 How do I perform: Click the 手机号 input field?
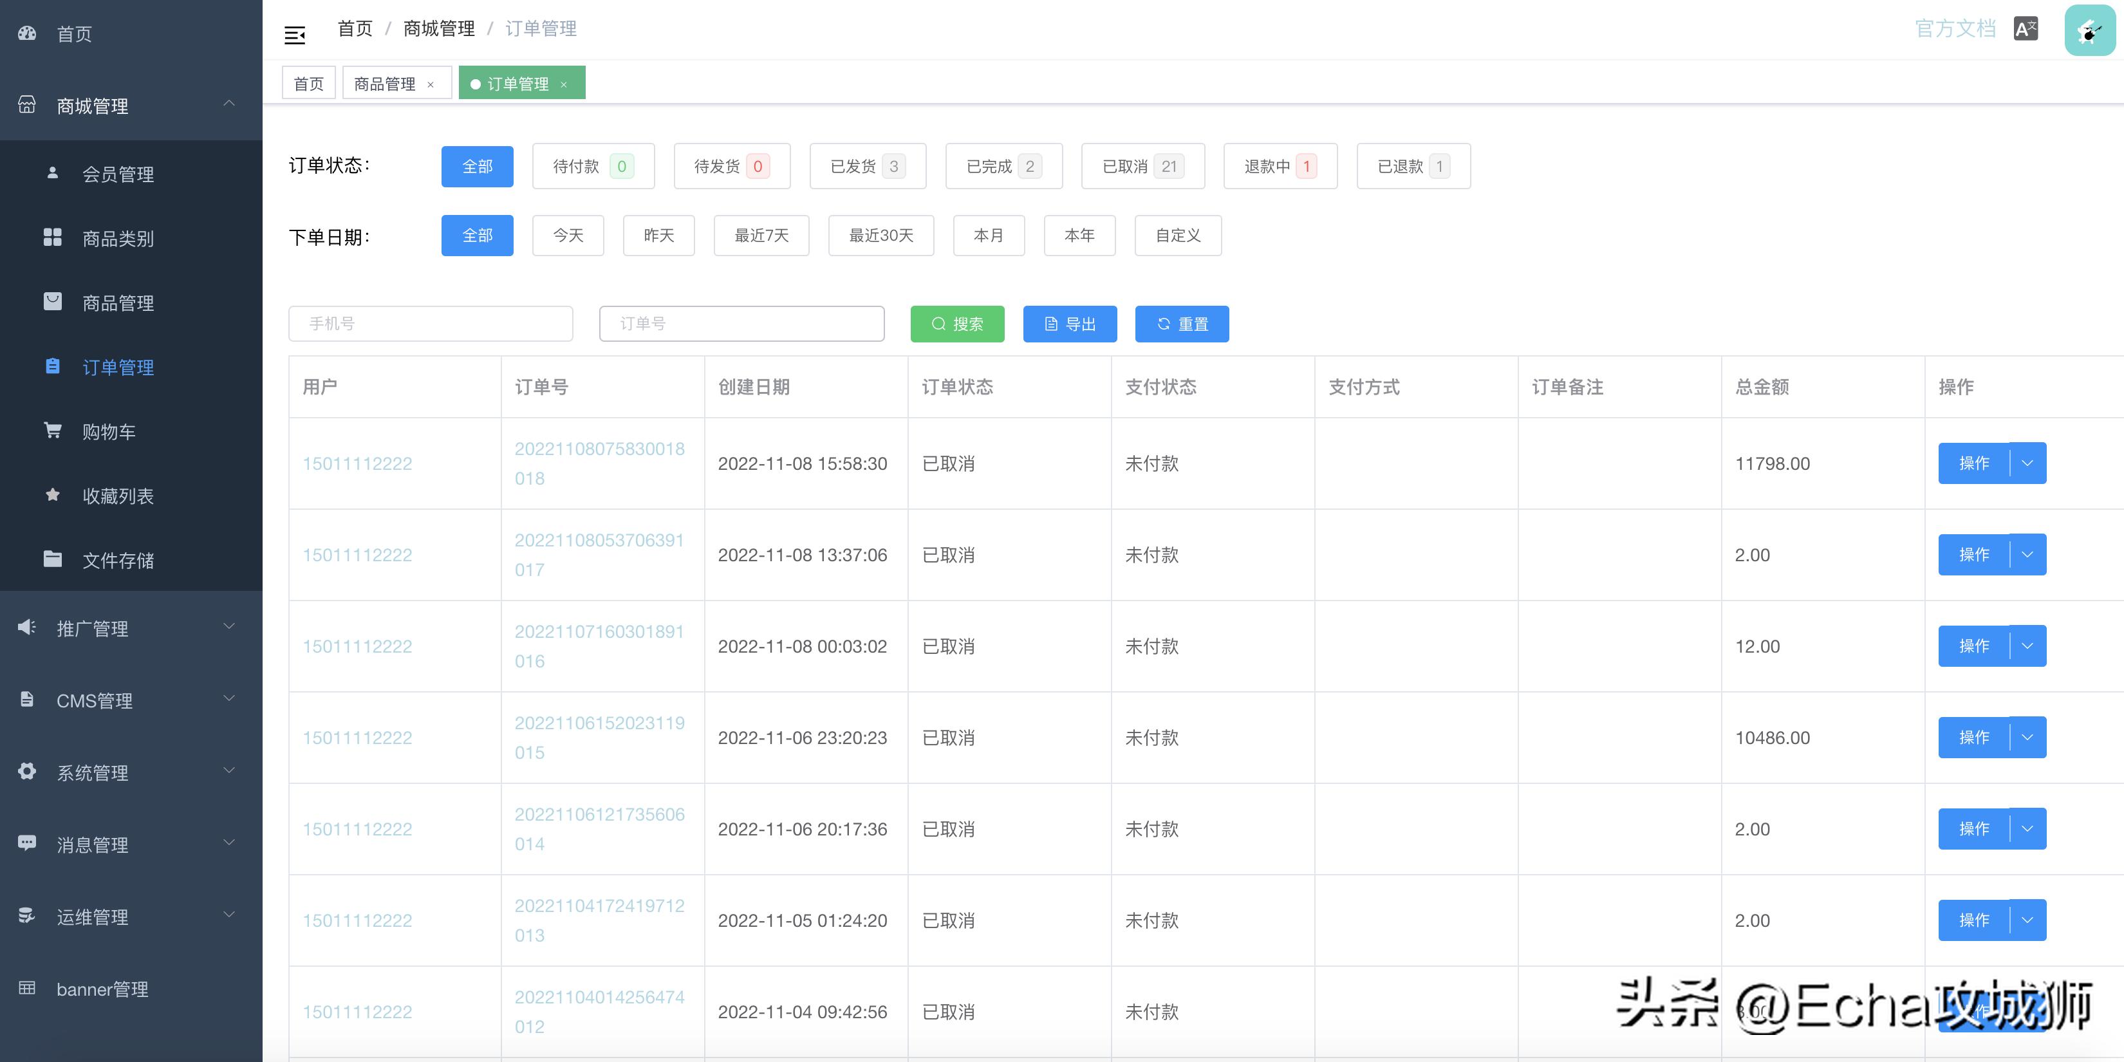point(429,324)
